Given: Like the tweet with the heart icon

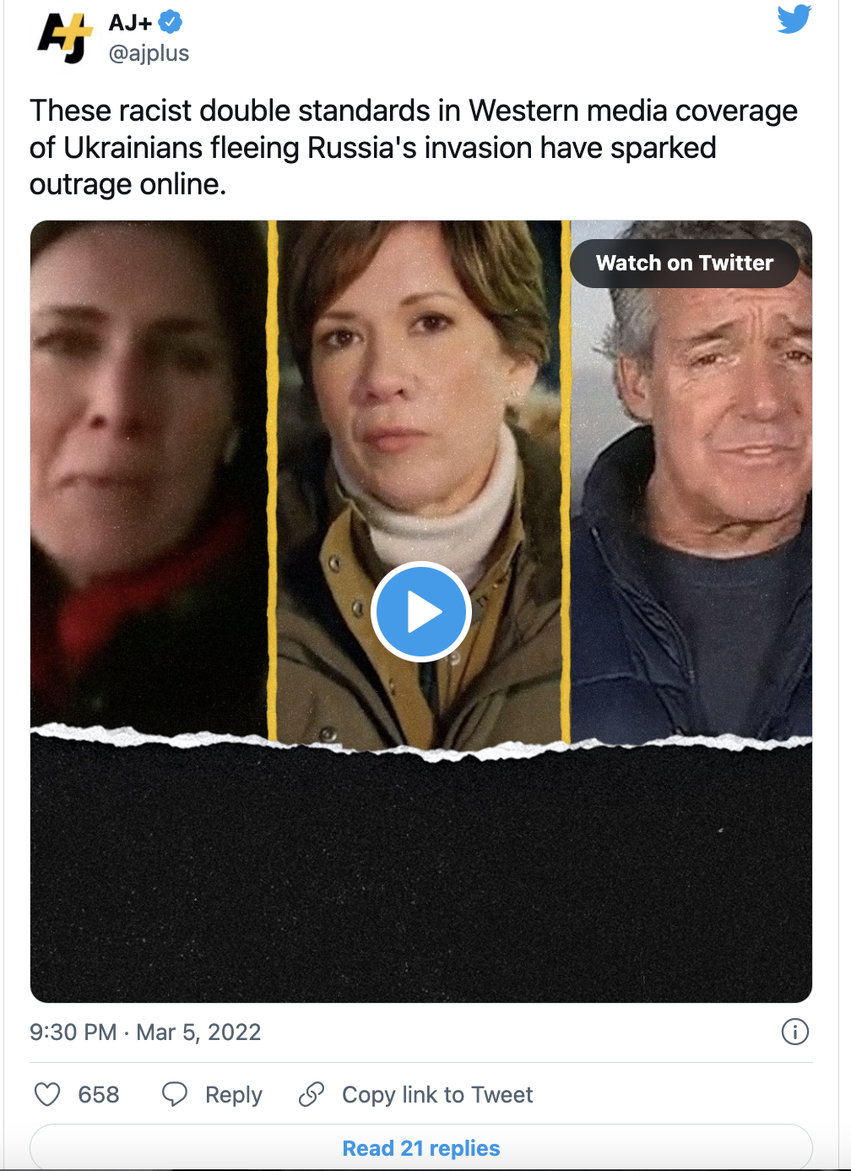Looking at the screenshot, I should (x=47, y=1094).
